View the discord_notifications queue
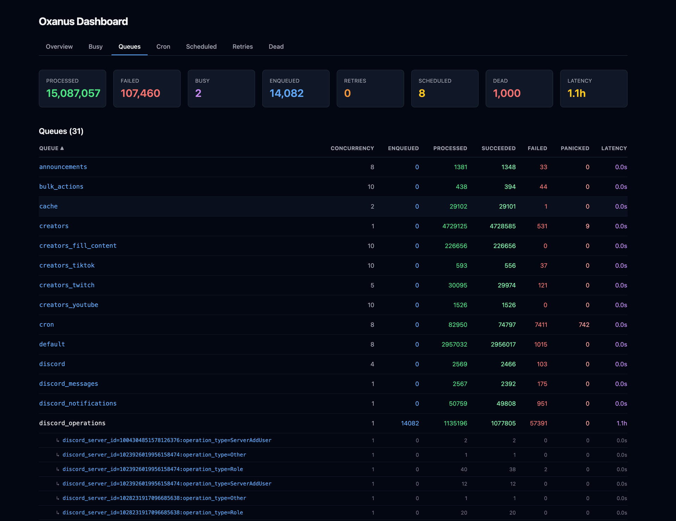The height and width of the screenshot is (521, 676). tap(78, 403)
